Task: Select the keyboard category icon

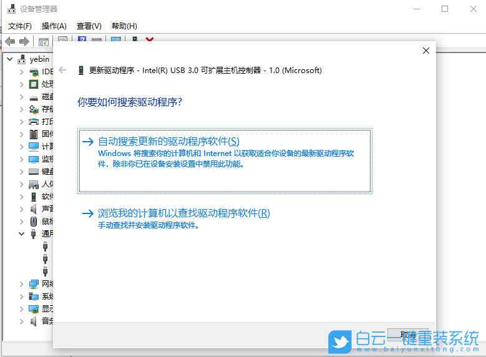Action: click(x=34, y=171)
